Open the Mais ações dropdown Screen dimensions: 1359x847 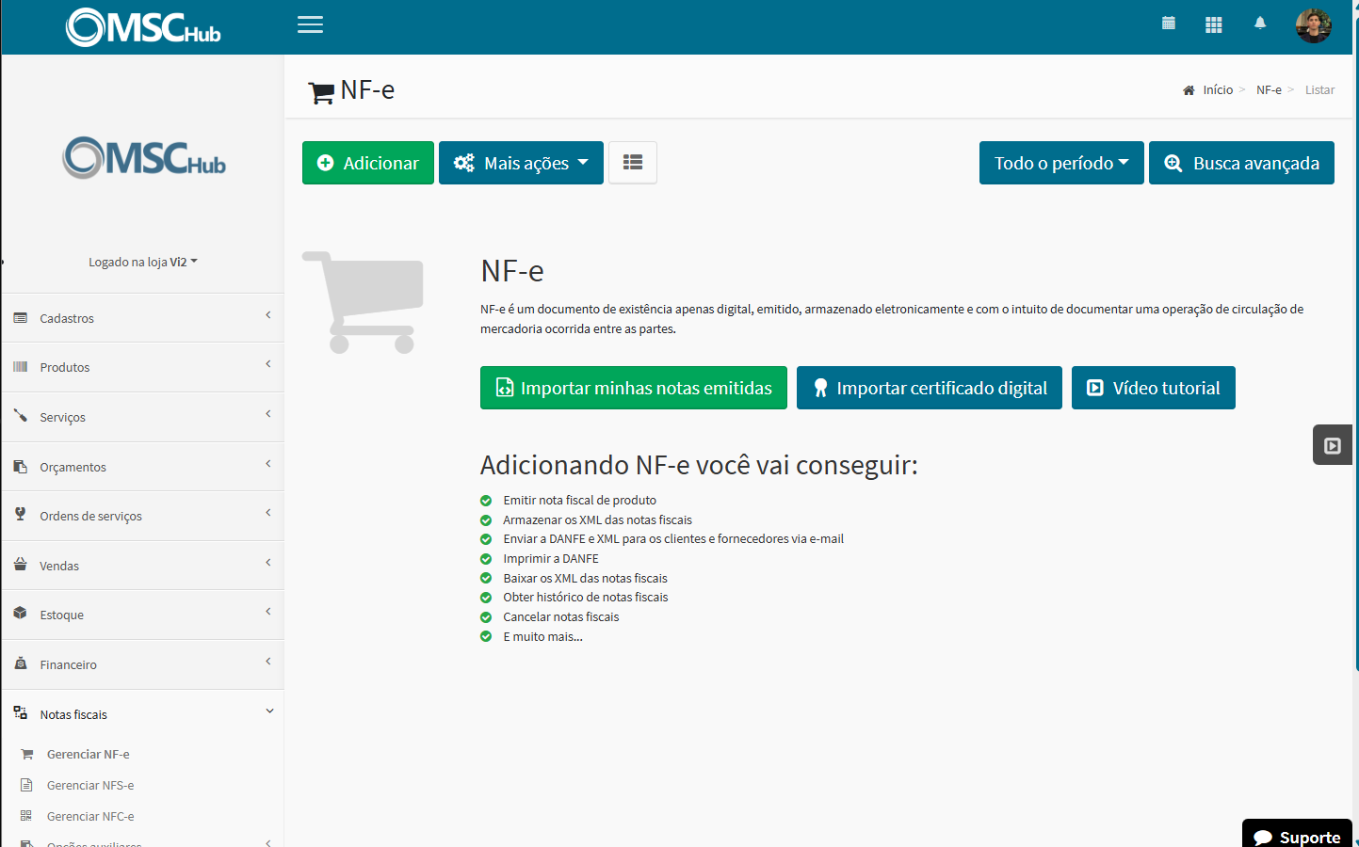521,162
